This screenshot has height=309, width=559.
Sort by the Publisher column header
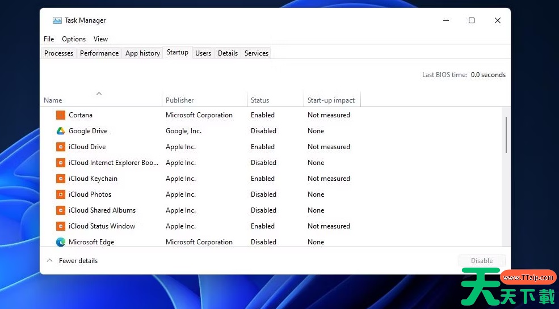pos(180,100)
